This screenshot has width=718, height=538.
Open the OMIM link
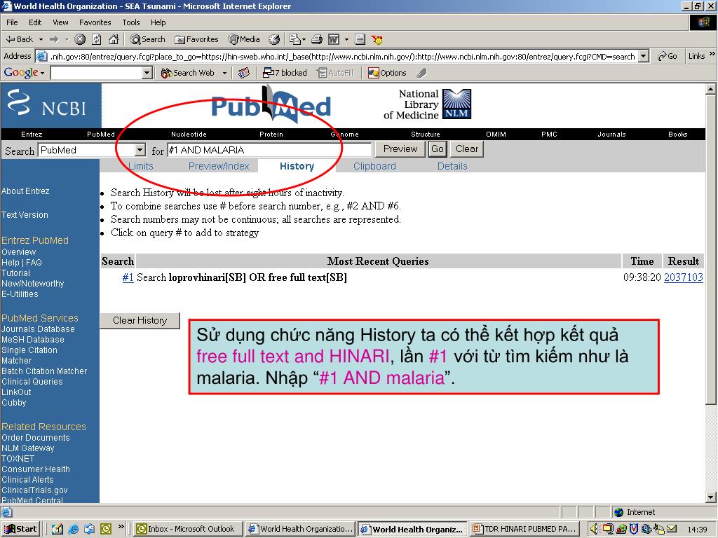[496, 134]
